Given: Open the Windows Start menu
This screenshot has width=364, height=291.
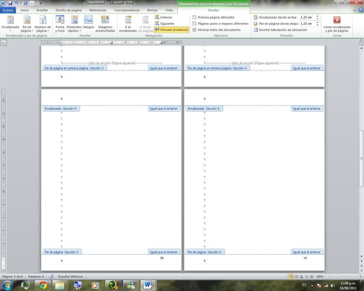Looking at the screenshot, I should pos(8,285).
